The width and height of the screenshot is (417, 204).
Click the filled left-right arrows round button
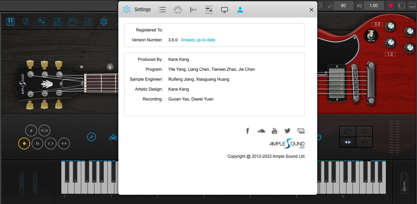pos(64,143)
